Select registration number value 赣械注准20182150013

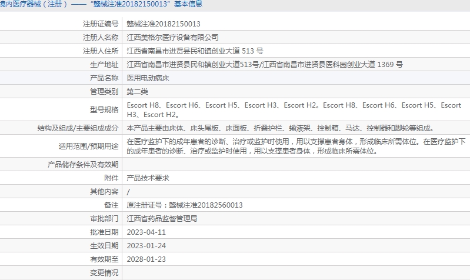(x=164, y=24)
